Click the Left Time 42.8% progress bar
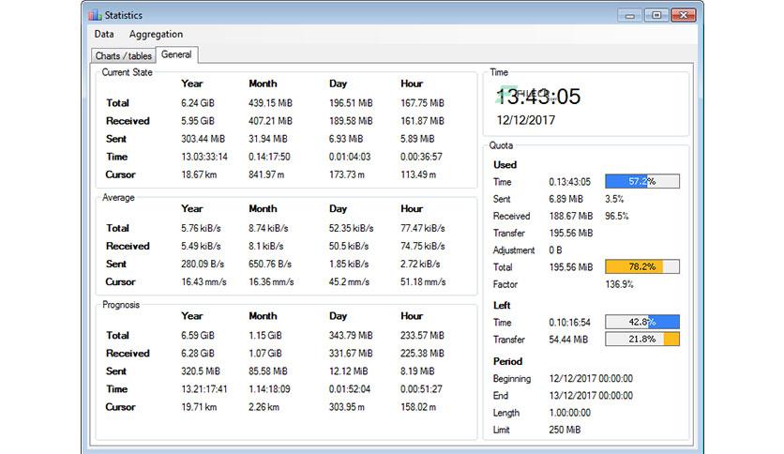 tap(642, 322)
